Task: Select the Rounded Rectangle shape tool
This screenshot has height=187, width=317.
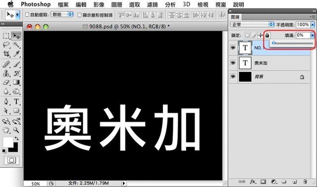Action: coord(16,111)
